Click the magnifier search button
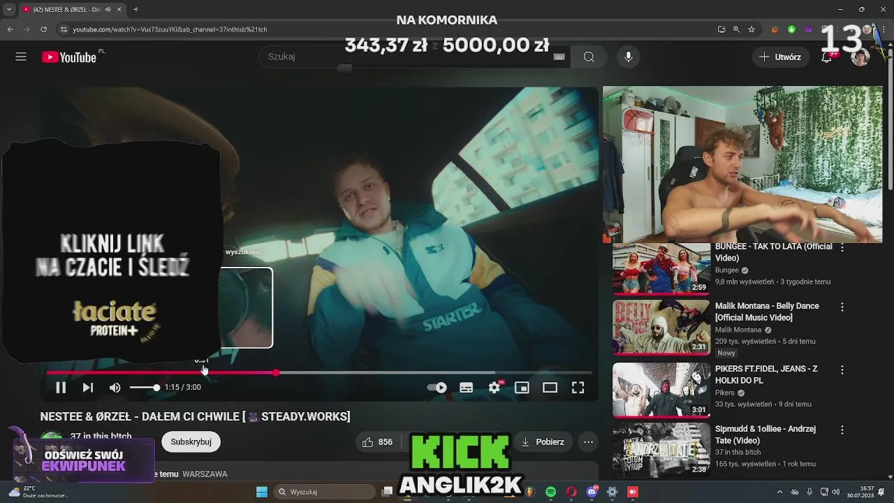The height and width of the screenshot is (503, 894). click(x=589, y=57)
